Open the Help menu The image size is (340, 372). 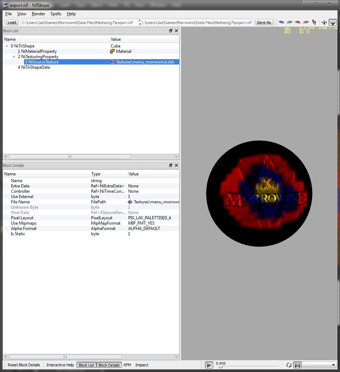(71, 14)
